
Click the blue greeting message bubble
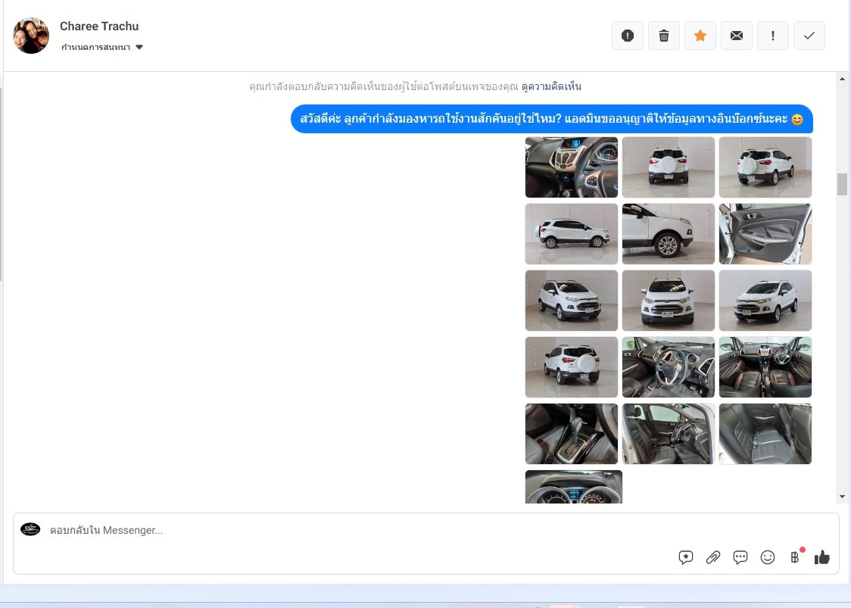pos(552,119)
